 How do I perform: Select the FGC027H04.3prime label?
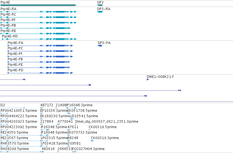pyautogui.click(x=88, y=149)
